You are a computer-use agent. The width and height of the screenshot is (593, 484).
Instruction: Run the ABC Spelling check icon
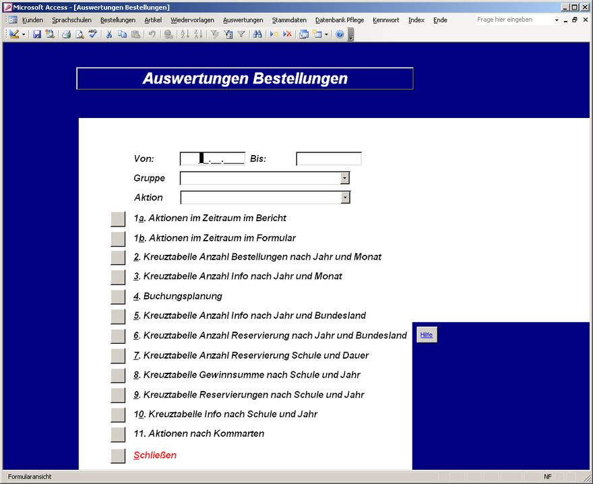coord(93,34)
